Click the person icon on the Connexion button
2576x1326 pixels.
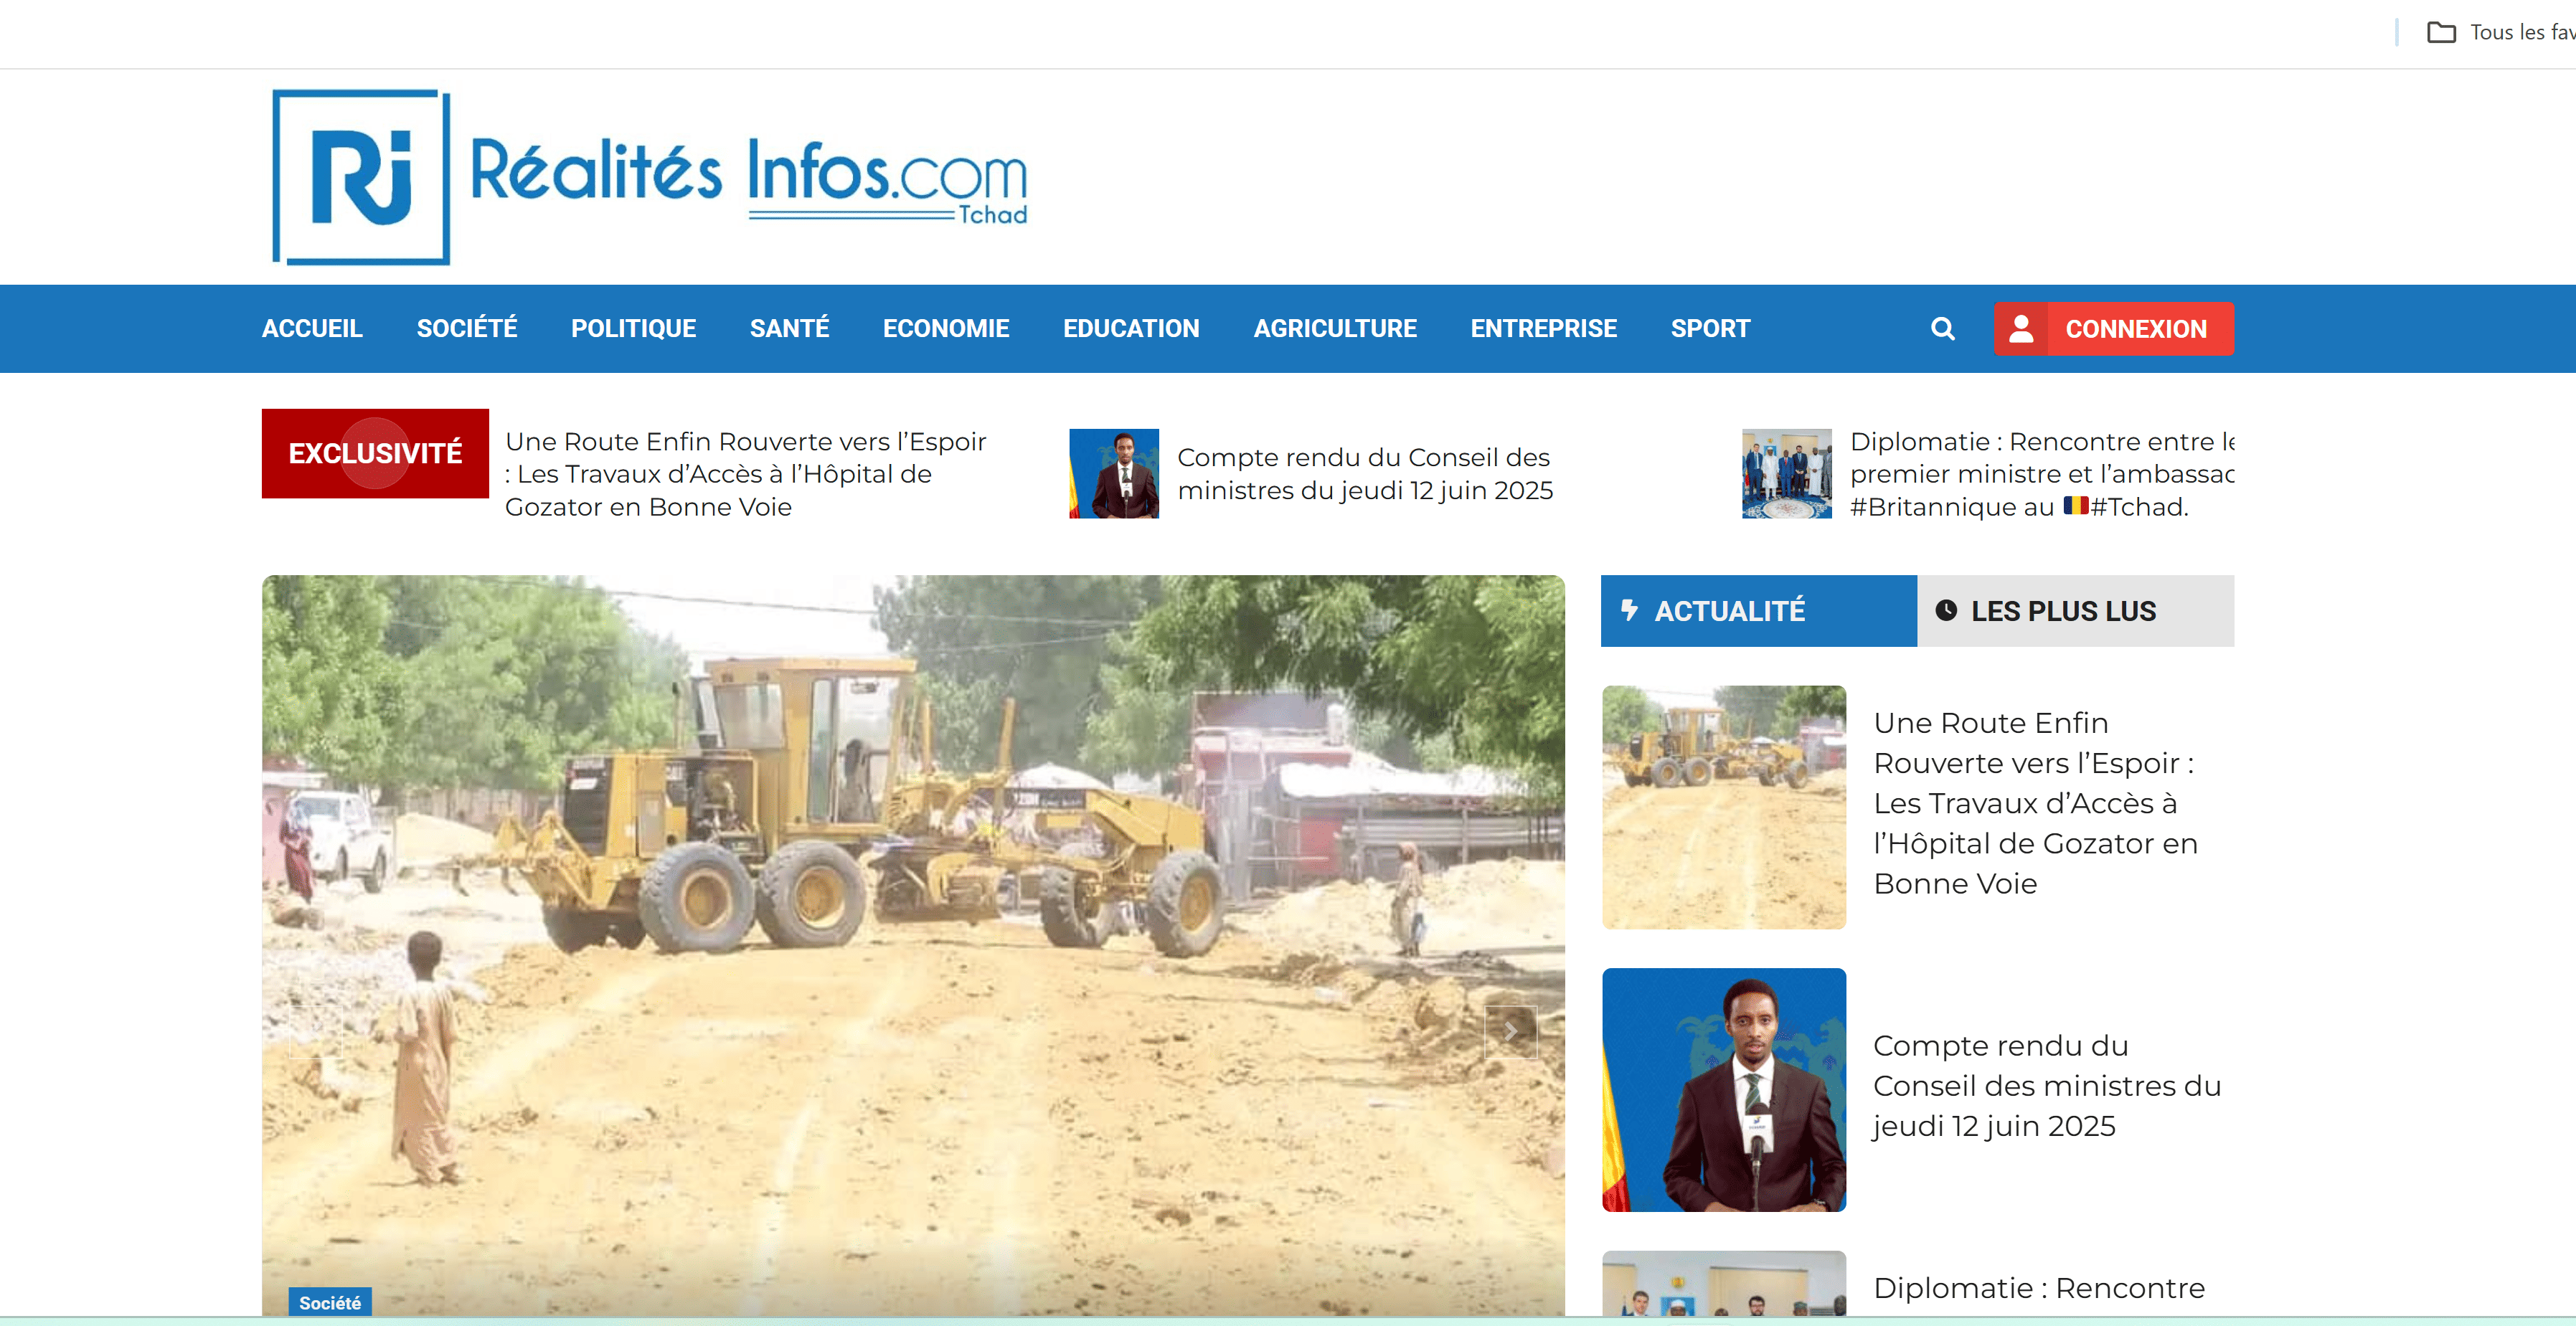tap(2023, 328)
